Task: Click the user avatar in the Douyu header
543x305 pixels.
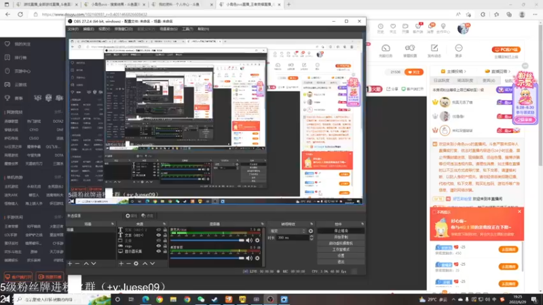Action: pos(463,28)
